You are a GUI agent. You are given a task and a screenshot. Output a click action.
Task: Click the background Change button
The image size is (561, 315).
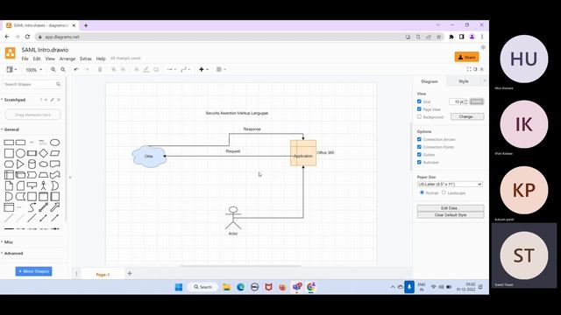click(x=467, y=116)
